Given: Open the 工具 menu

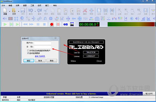Looking at the screenshot, I should click(32, 6).
